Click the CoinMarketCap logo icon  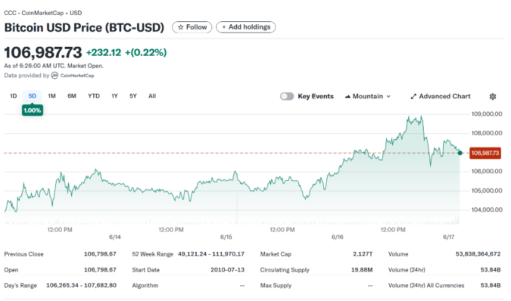(55, 76)
